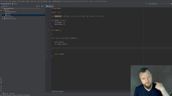Open the Code menu
Screen dimensions: 172x96
click(x=19, y=1)
